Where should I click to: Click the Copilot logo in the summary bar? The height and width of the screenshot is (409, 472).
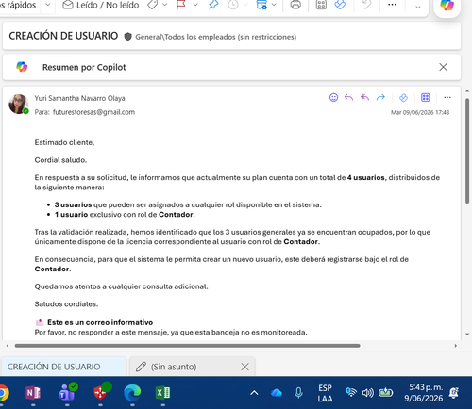22,67
